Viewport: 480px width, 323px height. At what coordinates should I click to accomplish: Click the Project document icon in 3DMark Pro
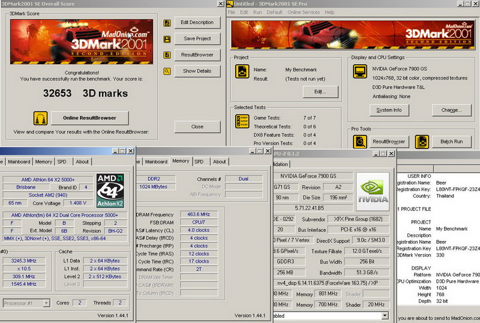(x=242, y=71)
